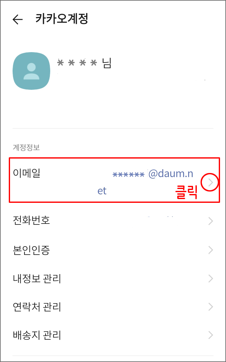Select the 이메일 label
Image resolution: width=226 pixels, height=362 pixels.
[x=27, y=173]
